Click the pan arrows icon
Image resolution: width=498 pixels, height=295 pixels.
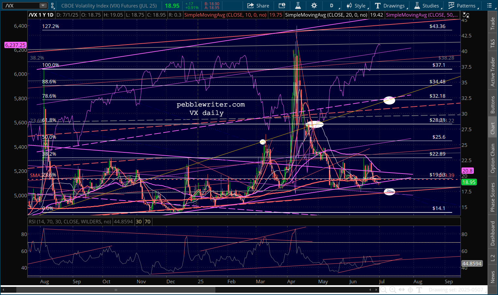pyautogui.click(x=402, y=289)
